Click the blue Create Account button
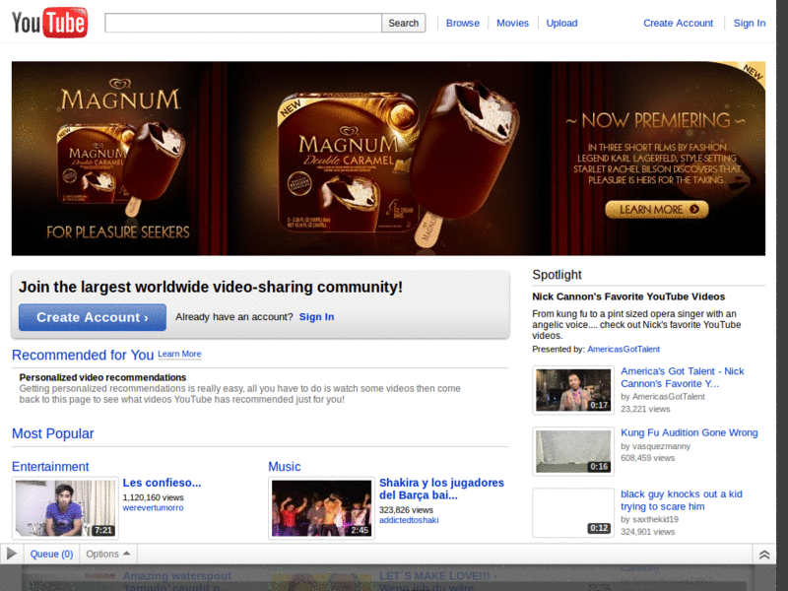This screenshot has width=788, height=591. point(93,317)
